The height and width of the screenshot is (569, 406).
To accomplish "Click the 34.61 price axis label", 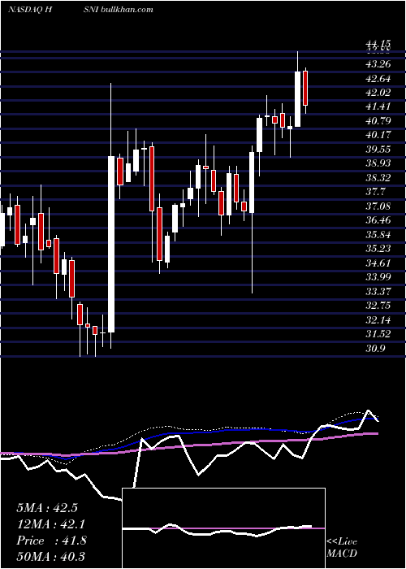I will (379, 263).
